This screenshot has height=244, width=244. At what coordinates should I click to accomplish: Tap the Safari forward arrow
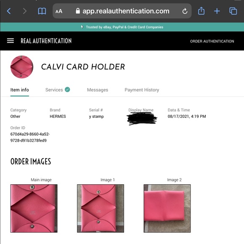pyautogui.click(x=25, y=11)
